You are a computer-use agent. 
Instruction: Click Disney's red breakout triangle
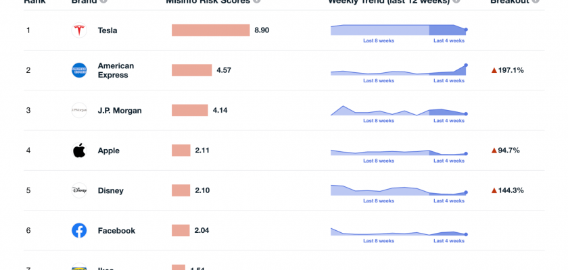tap(494, 190)
